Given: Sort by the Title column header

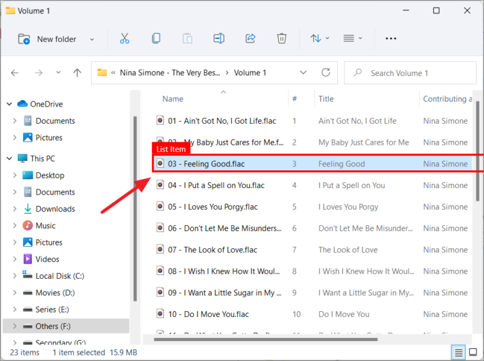Looking at the screenshot, I should point(326,99).
